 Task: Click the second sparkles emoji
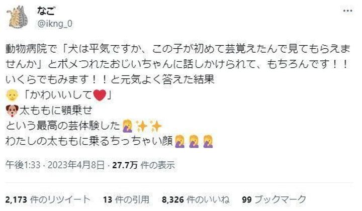pyautogui.click(x=155, y=126)
